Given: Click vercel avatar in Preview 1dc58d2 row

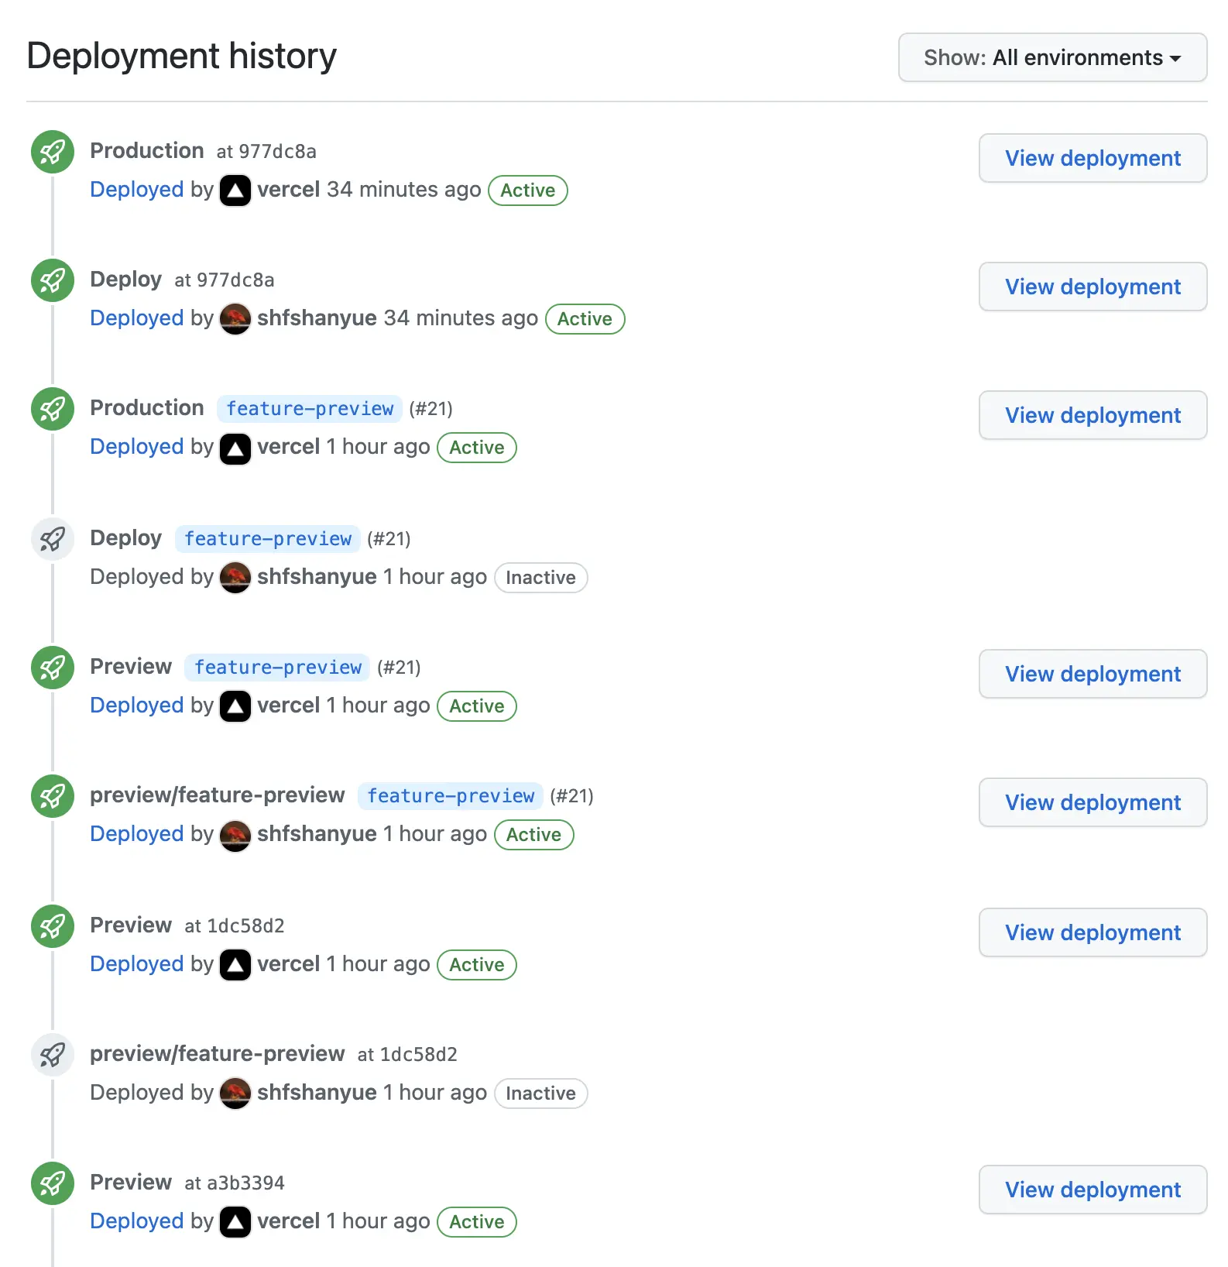Looking at the screenshot, I should coord(235,965).
